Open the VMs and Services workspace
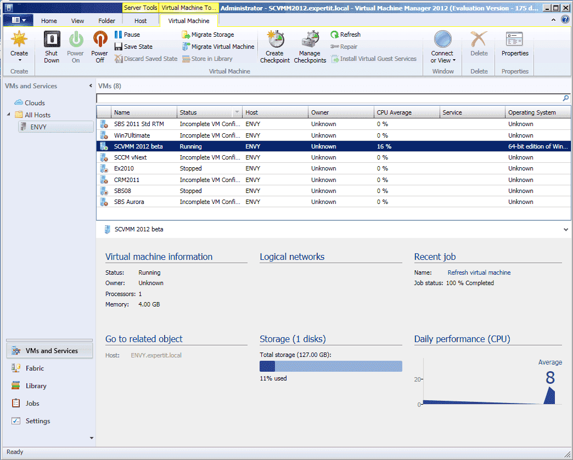The image size is (573, 460). point(49,351)
